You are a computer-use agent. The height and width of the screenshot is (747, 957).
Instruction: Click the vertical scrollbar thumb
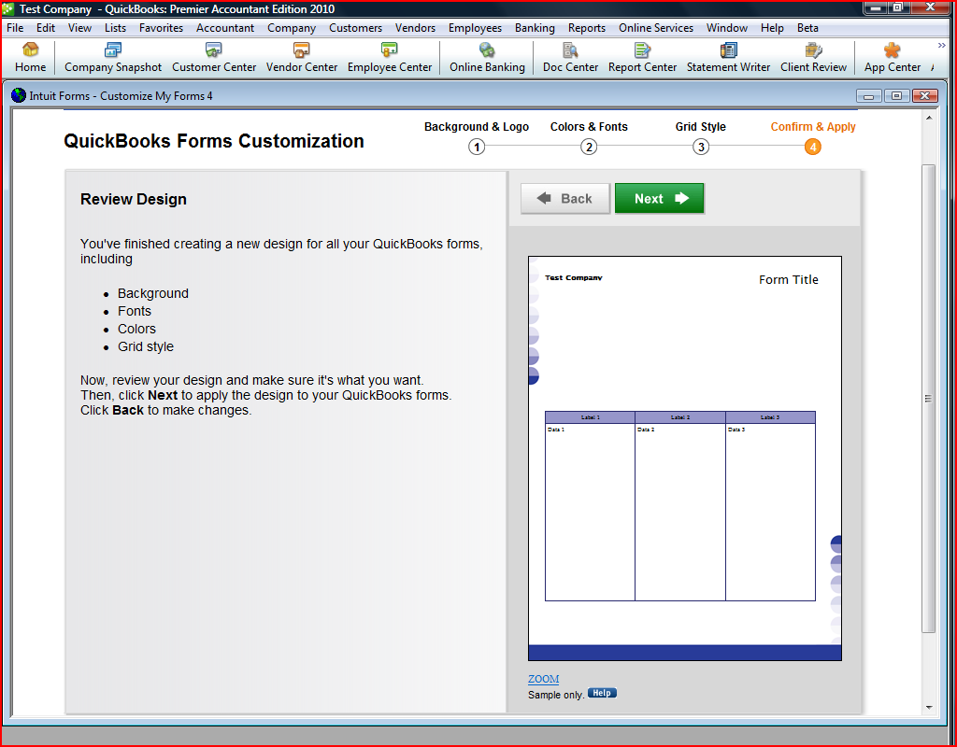929,398
